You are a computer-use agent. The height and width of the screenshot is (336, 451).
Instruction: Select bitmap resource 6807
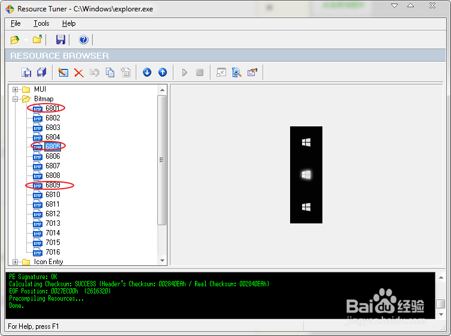pyautogui.click(x=53, y=166)
